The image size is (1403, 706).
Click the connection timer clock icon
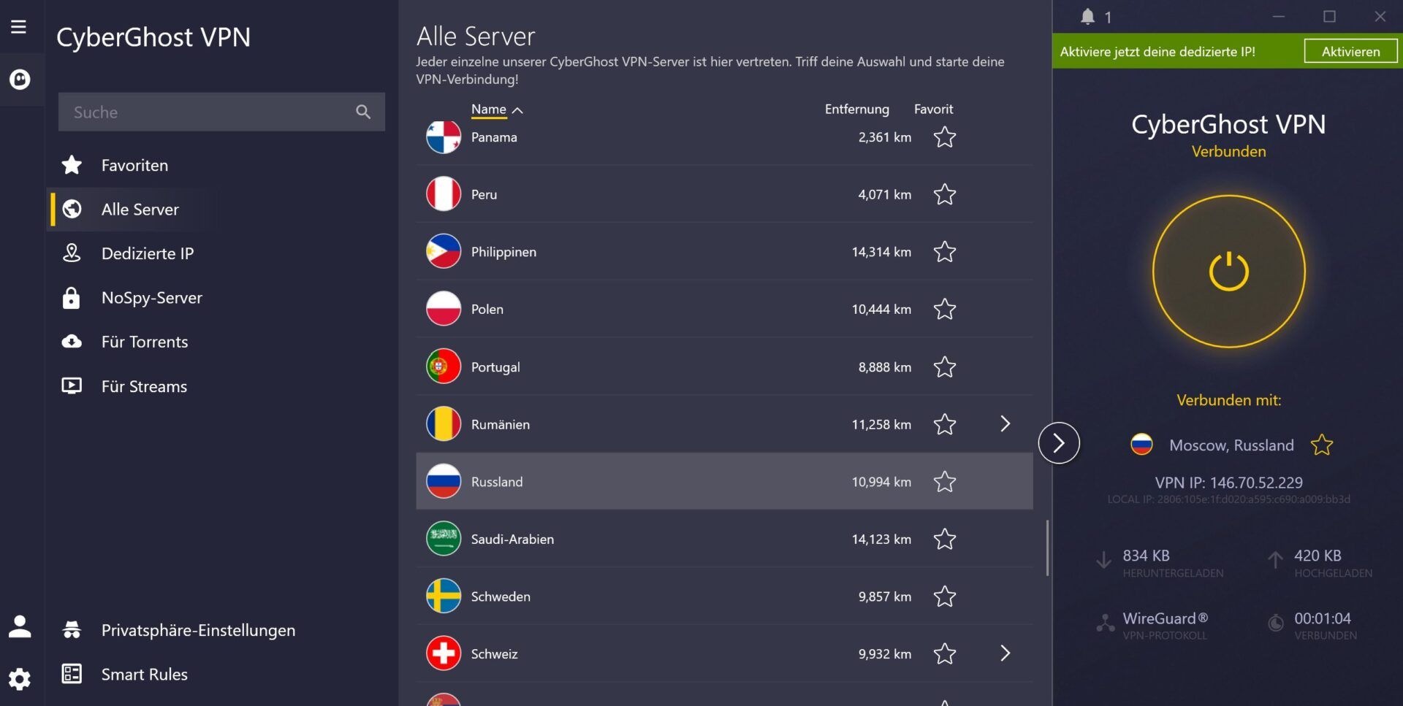pos(1276,623)
